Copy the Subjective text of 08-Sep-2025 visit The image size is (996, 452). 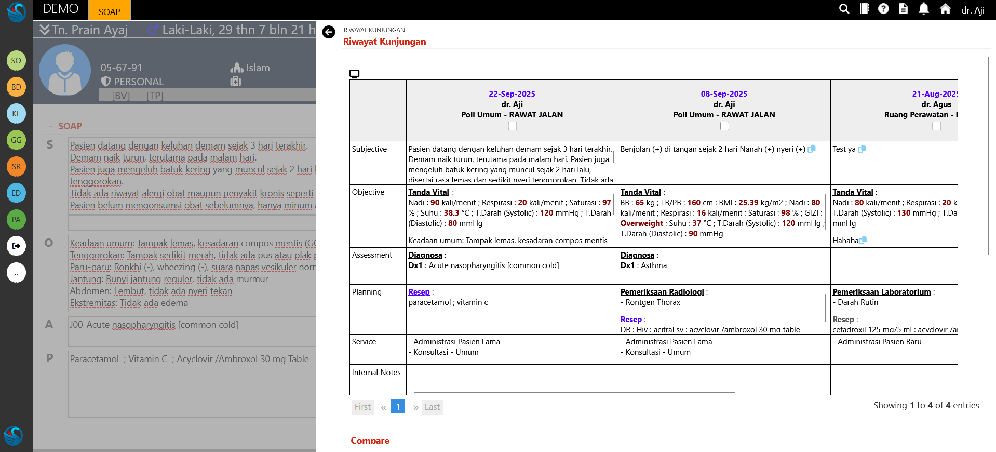[x=812, y=149]
